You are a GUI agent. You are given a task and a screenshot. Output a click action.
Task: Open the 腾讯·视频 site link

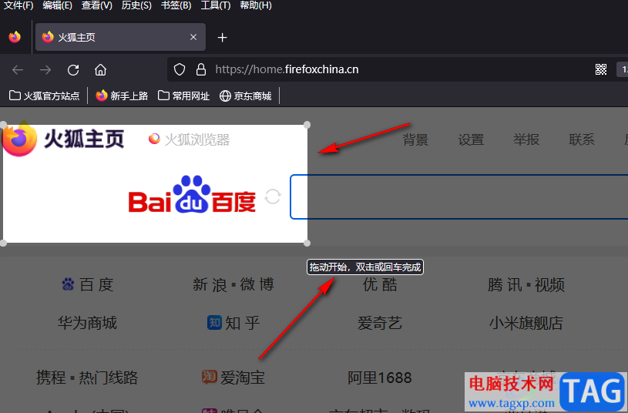pos(526,285)
